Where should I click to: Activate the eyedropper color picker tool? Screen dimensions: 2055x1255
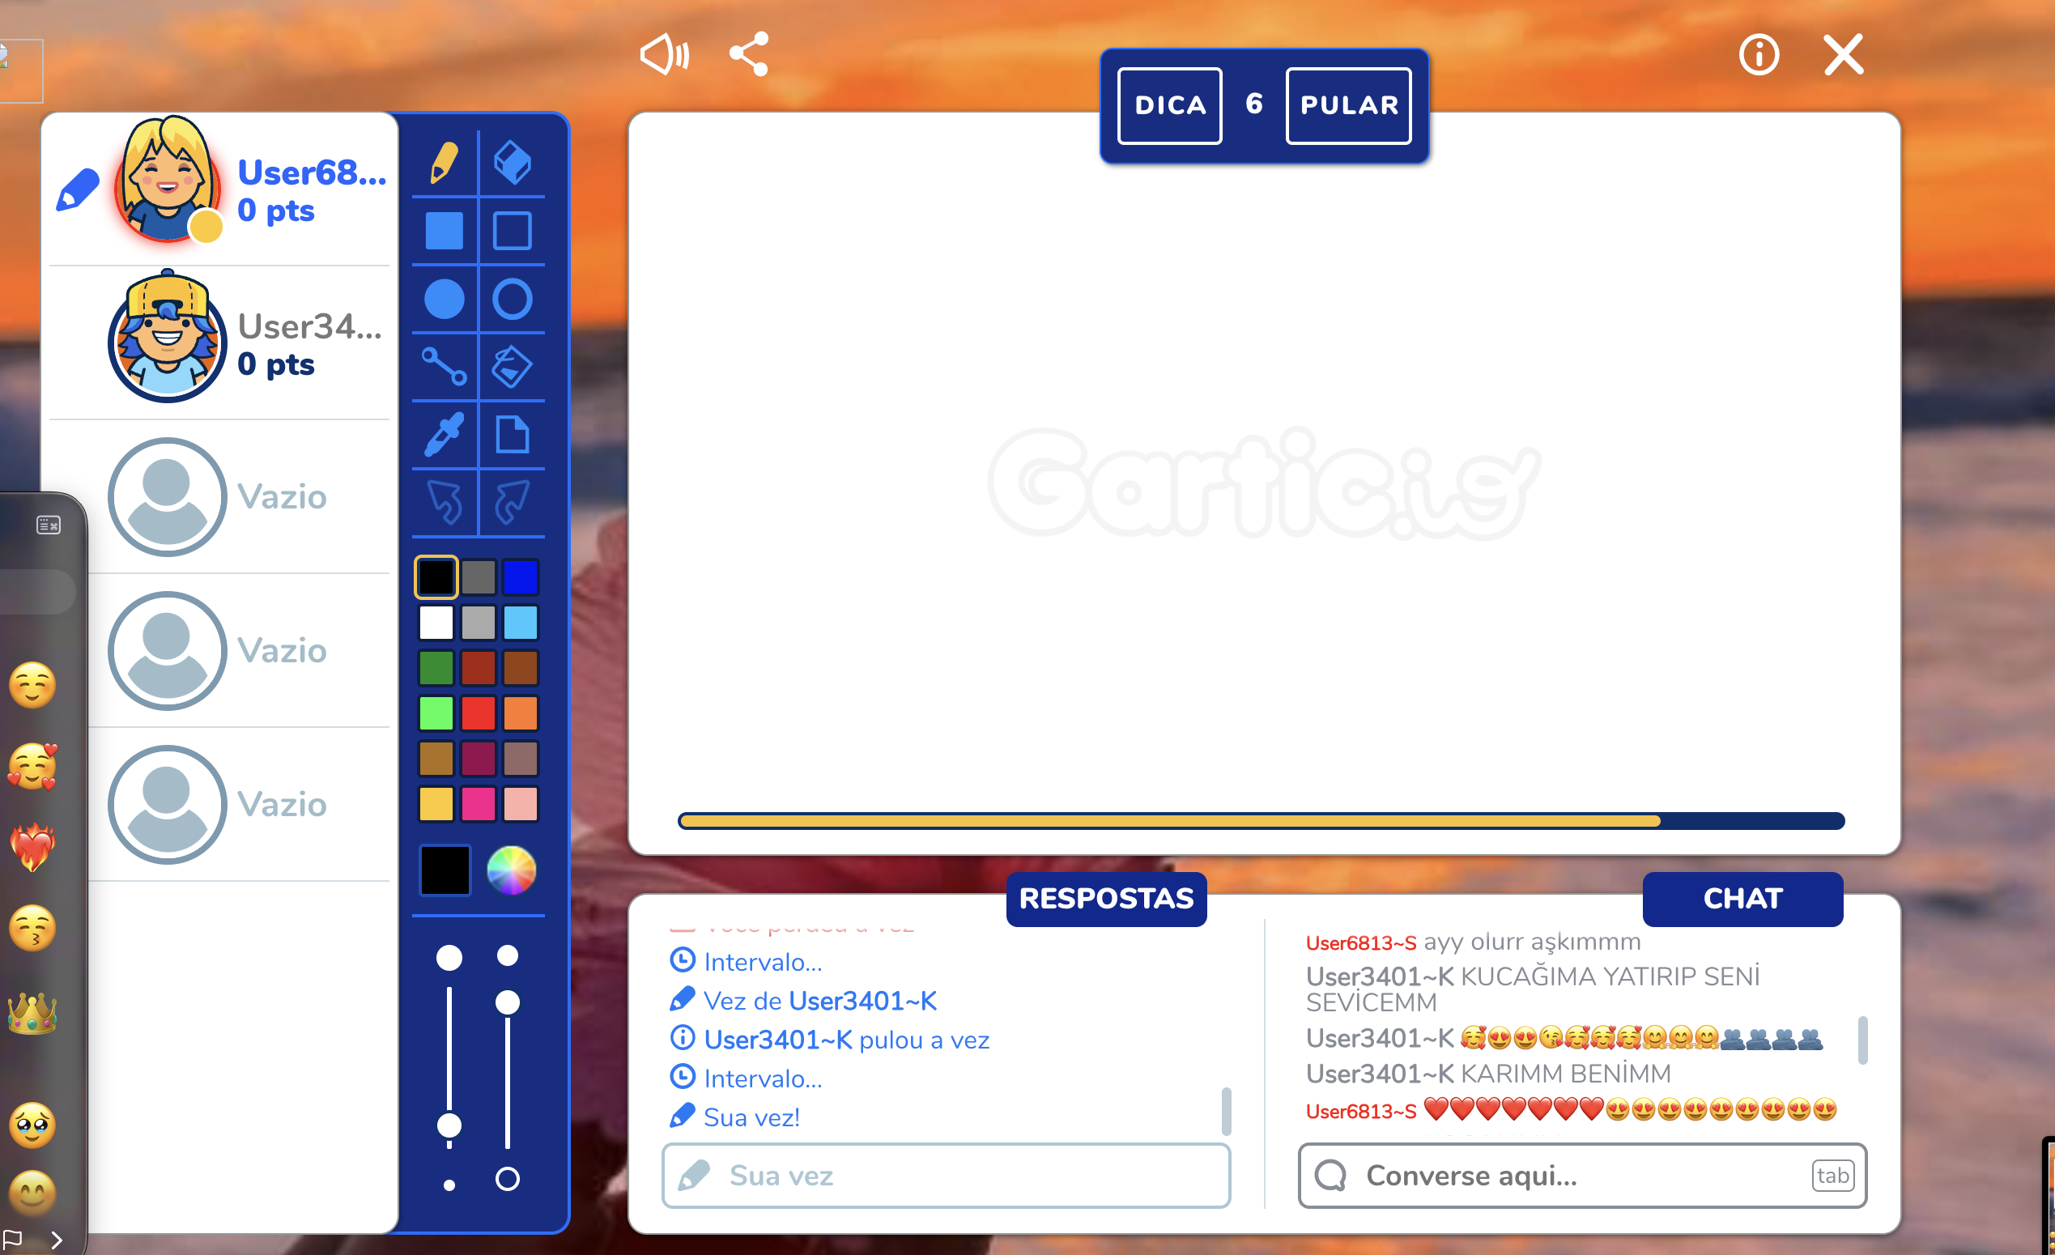coord(445,435)
